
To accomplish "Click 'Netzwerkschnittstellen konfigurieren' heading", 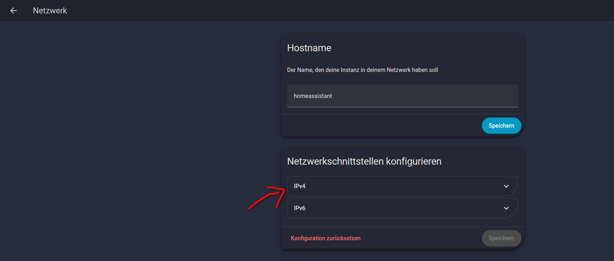I will tap(364, 161).
